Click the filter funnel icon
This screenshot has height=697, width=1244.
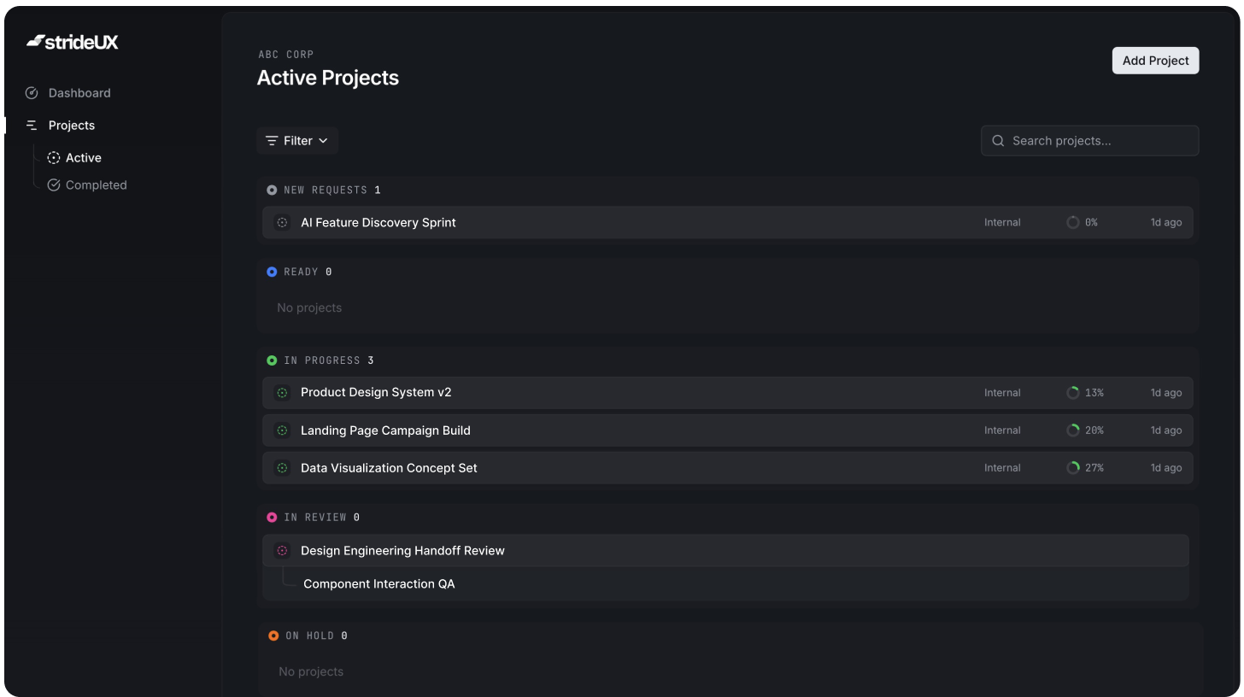pyautogui.click(x=272, y=140)
